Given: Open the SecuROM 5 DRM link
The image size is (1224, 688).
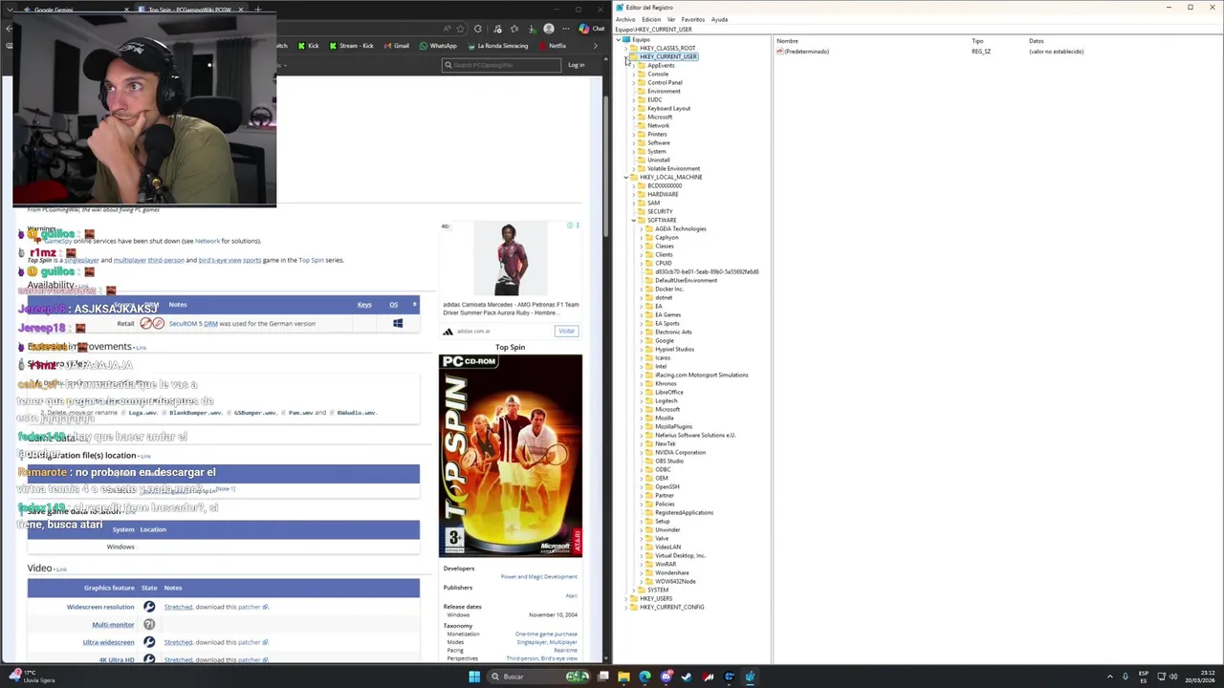Looking at the screenshot, I should [x=193, y=323].
